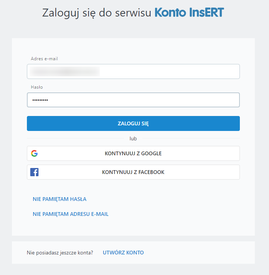This screenshot has height=275, width=269.
Task: Choose KONTYNUUJ Z FACEBOOK sign-in
Action: 133,172
